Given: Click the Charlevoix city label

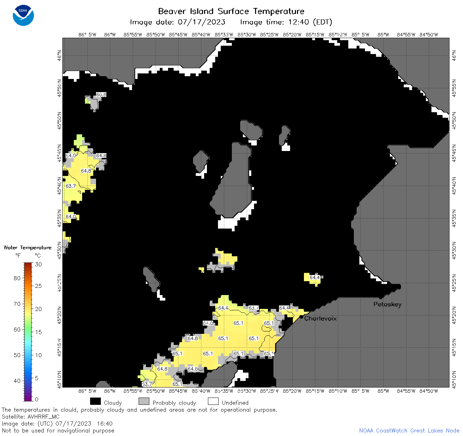Looking at the screenshot, I should (x=321, y=318).
